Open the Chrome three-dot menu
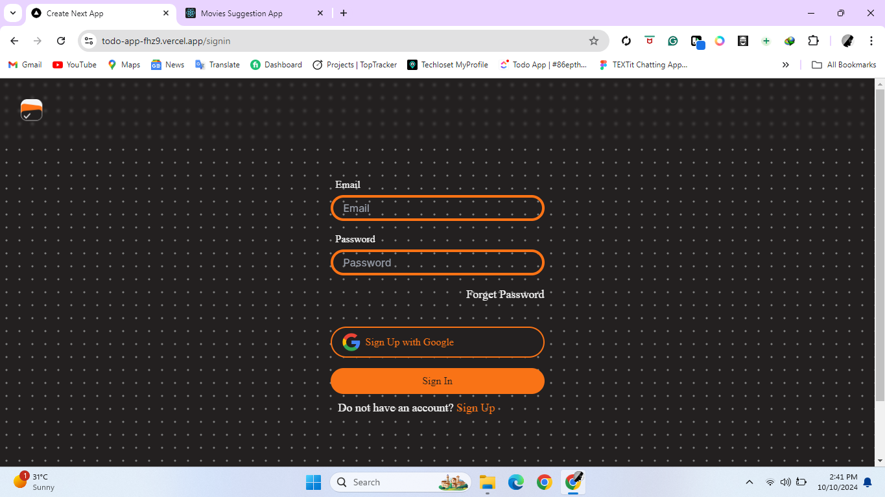This screenshot has width=885, height=497. tap(871, 41)
